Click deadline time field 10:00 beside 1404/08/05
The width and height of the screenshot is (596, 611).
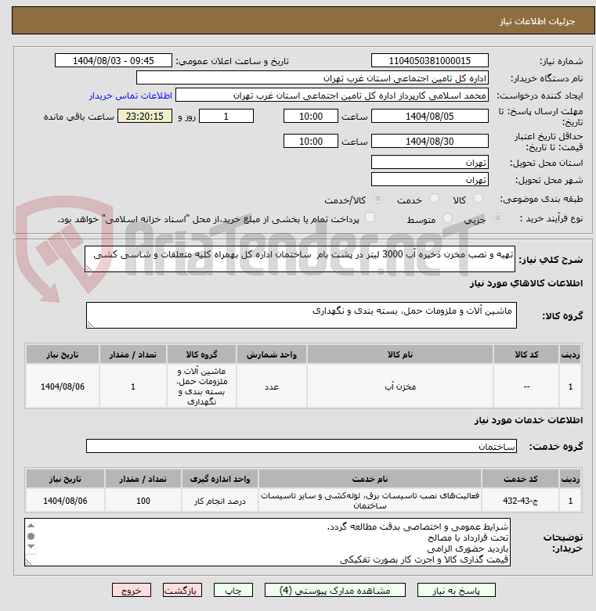310,116
